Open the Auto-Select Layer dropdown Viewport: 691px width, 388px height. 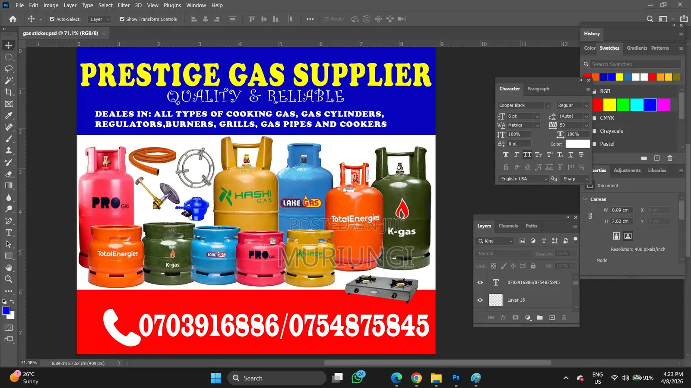(99, 19)
